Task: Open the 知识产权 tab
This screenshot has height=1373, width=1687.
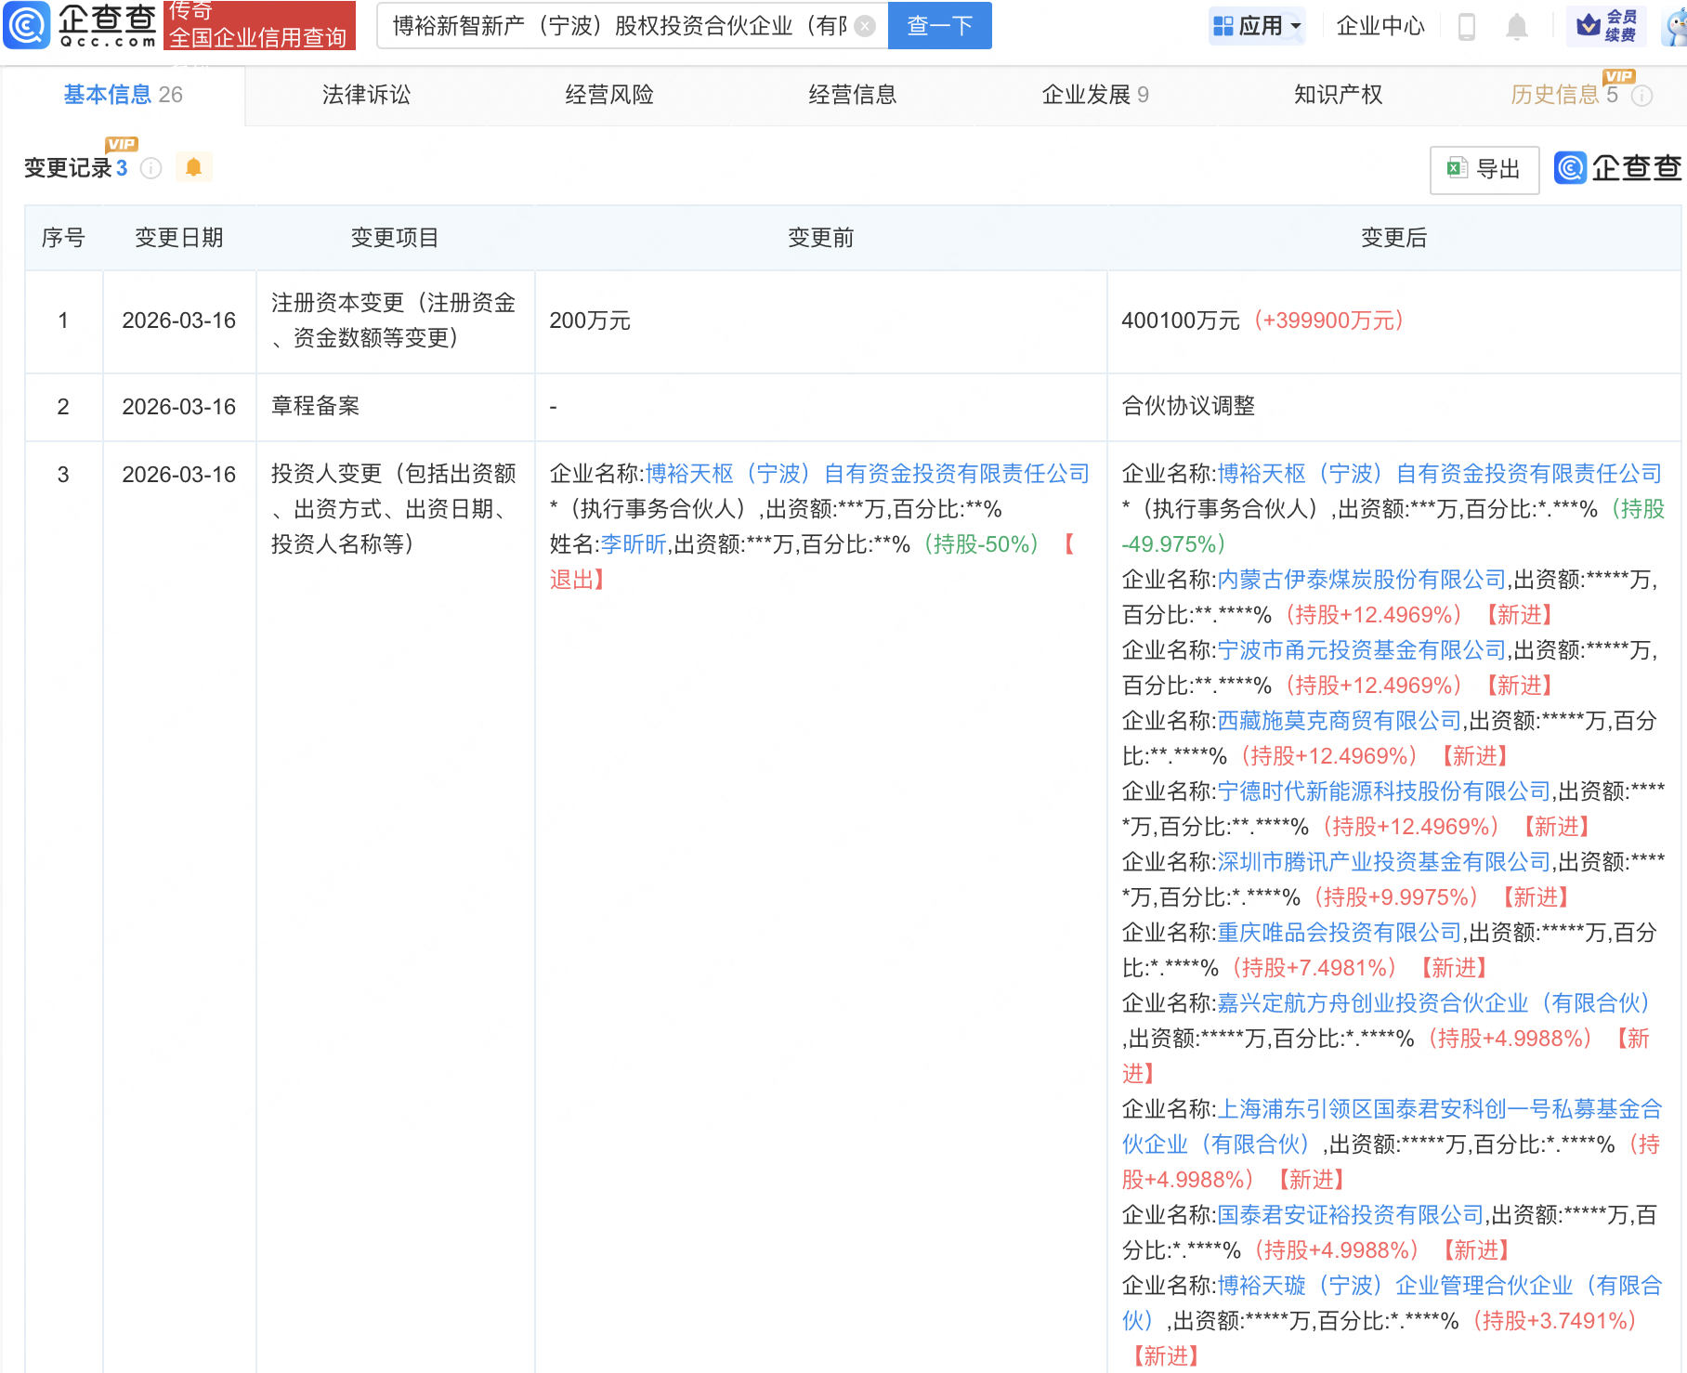Action: 1338,95
